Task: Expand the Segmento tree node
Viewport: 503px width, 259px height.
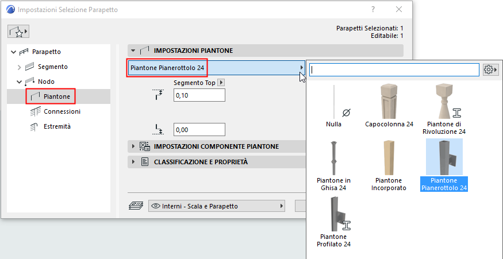Action: click(x=20, y=67)
